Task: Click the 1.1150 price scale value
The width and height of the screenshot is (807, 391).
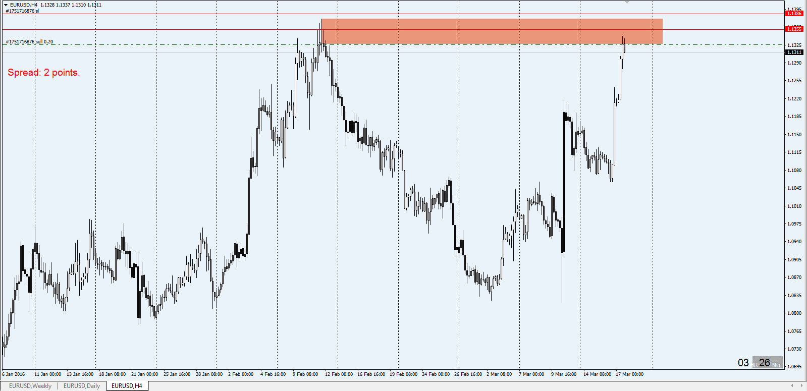Action: 794,135
